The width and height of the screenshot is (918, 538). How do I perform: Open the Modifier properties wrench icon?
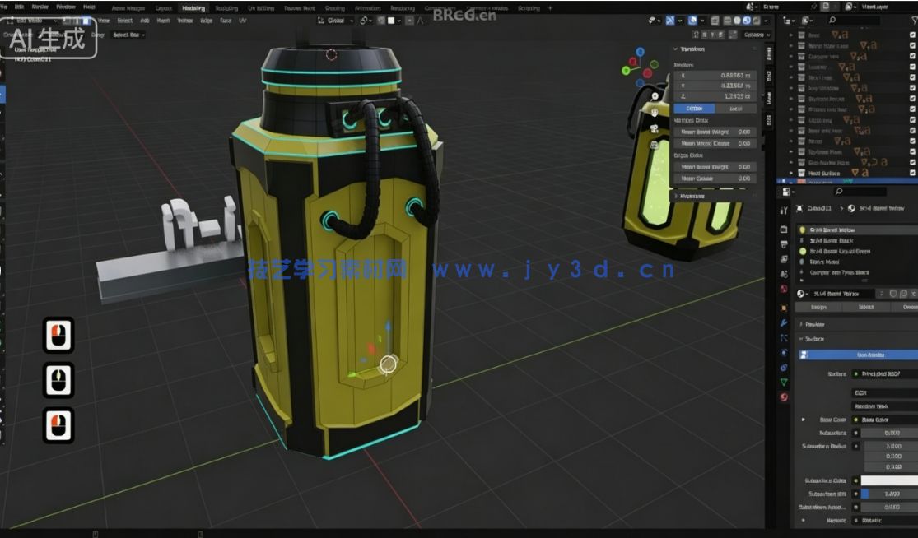783,322
